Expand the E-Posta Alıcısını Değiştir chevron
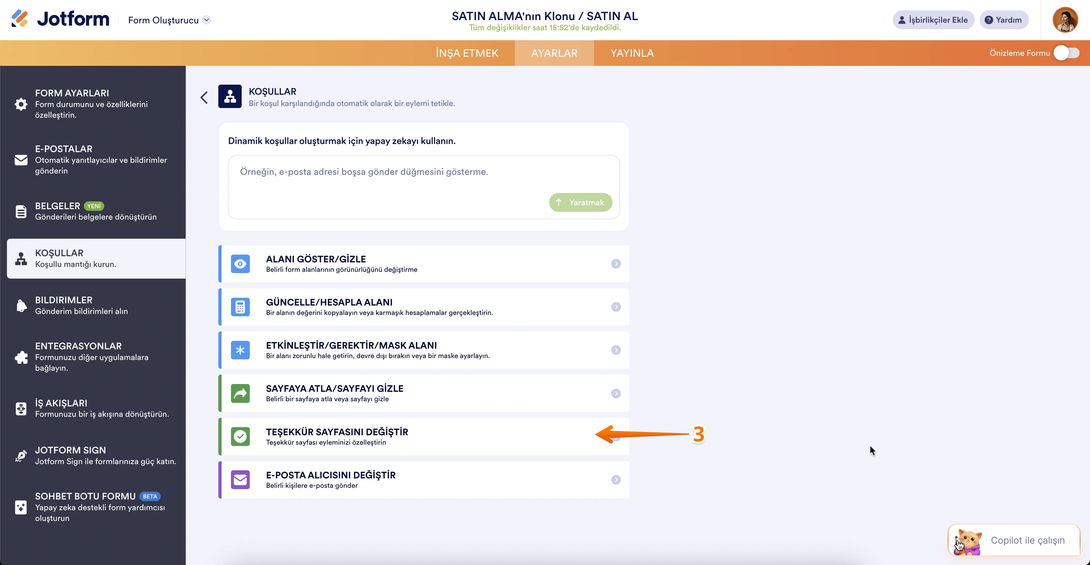1090x565 pixels. coord(616,480)
